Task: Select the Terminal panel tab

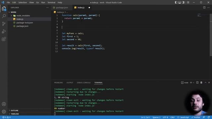Action: (x=98, y=83)
